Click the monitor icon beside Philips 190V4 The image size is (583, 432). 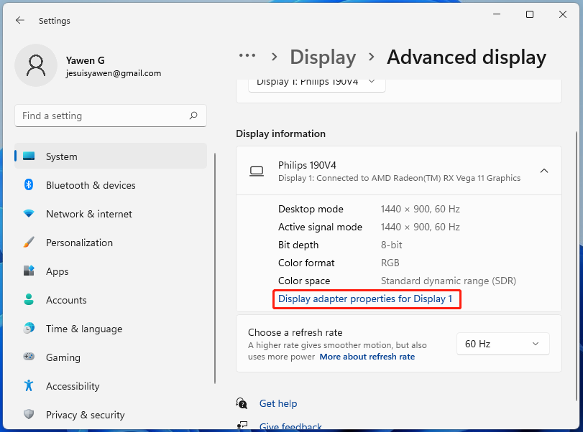[x=256, y=171]
